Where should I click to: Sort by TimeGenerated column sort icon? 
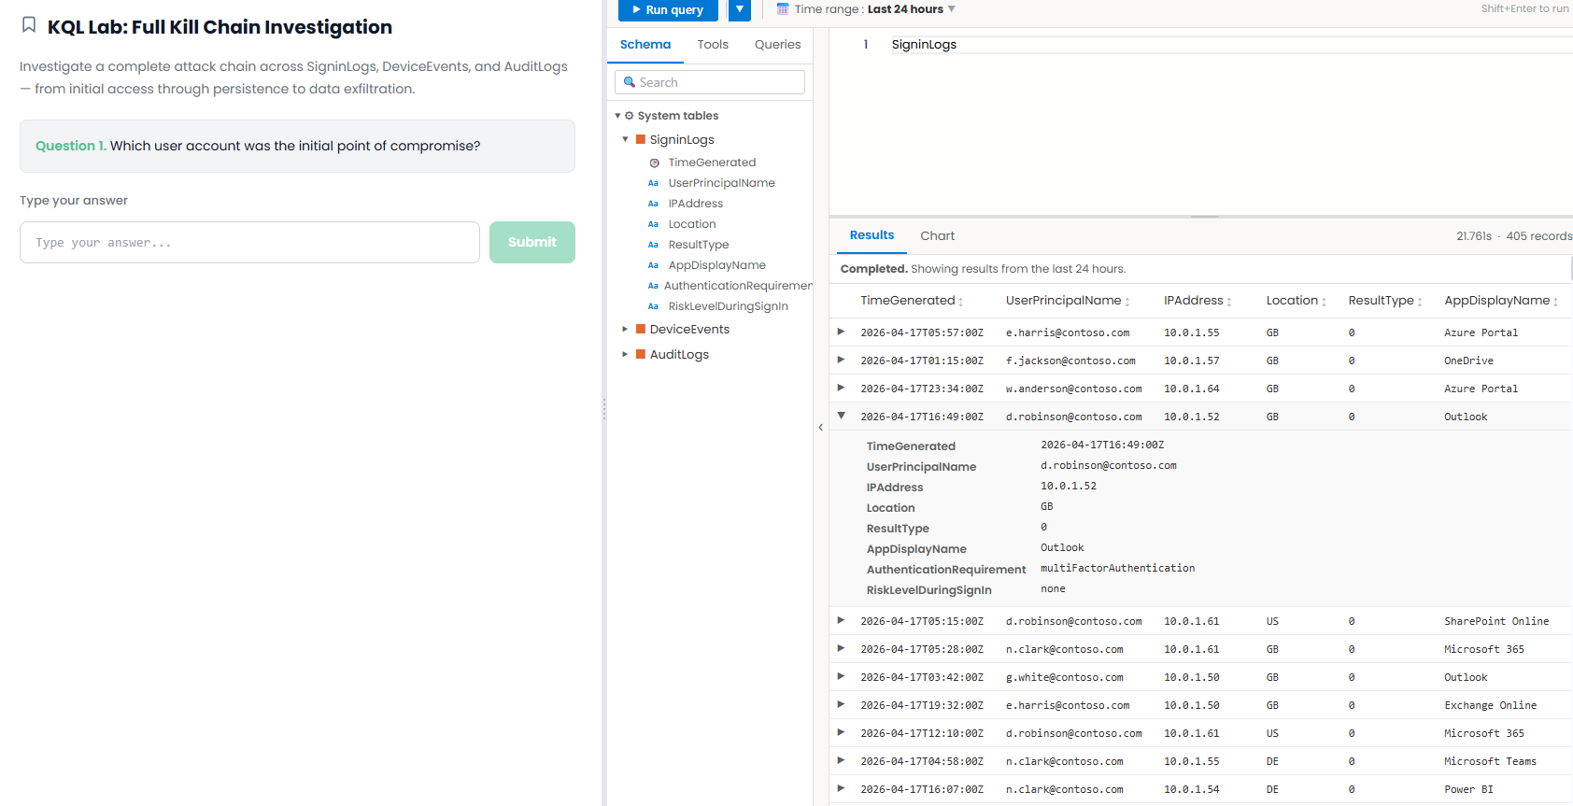pyautogui.click(x=961, y=302)
